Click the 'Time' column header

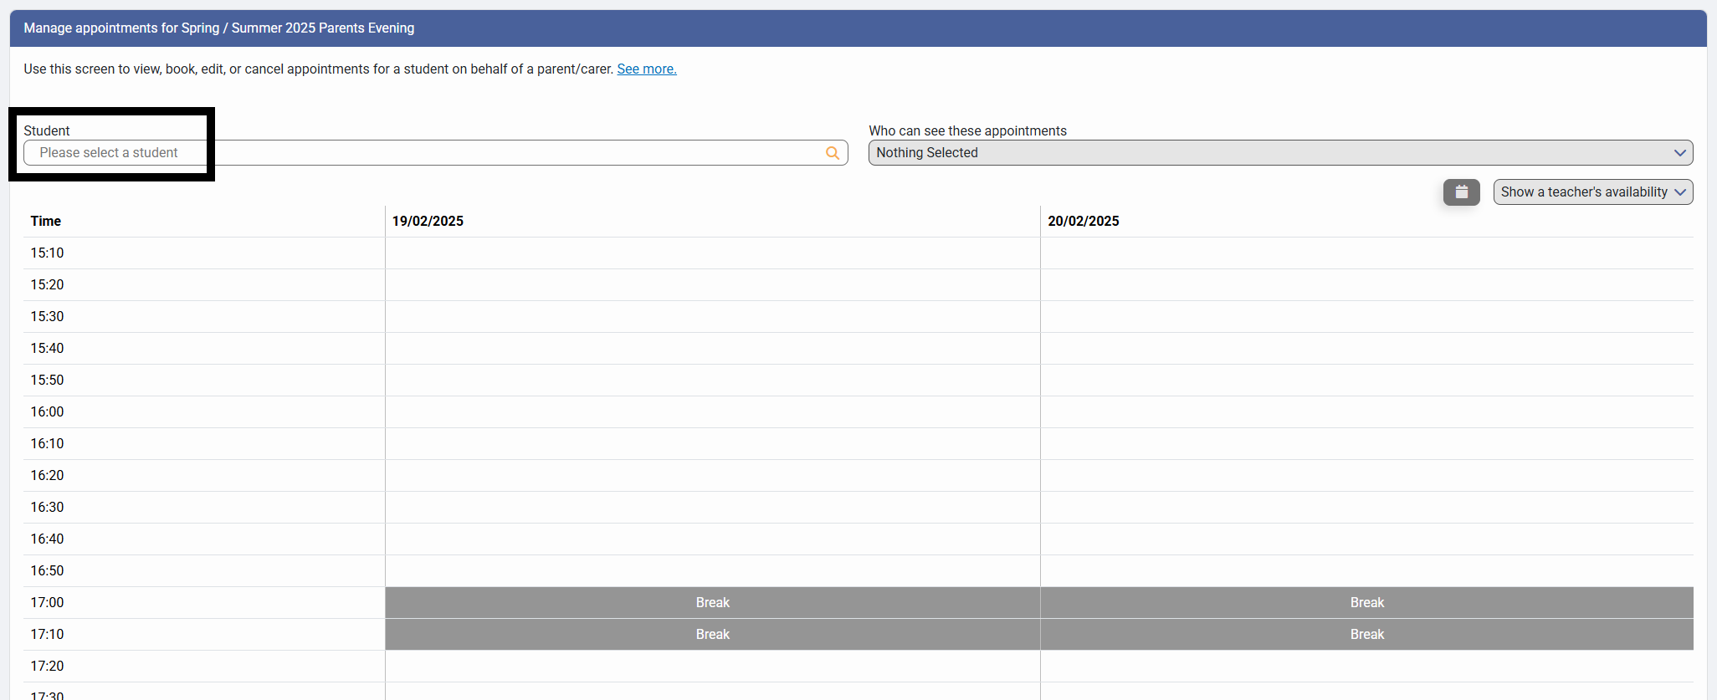tap(46, 222)
